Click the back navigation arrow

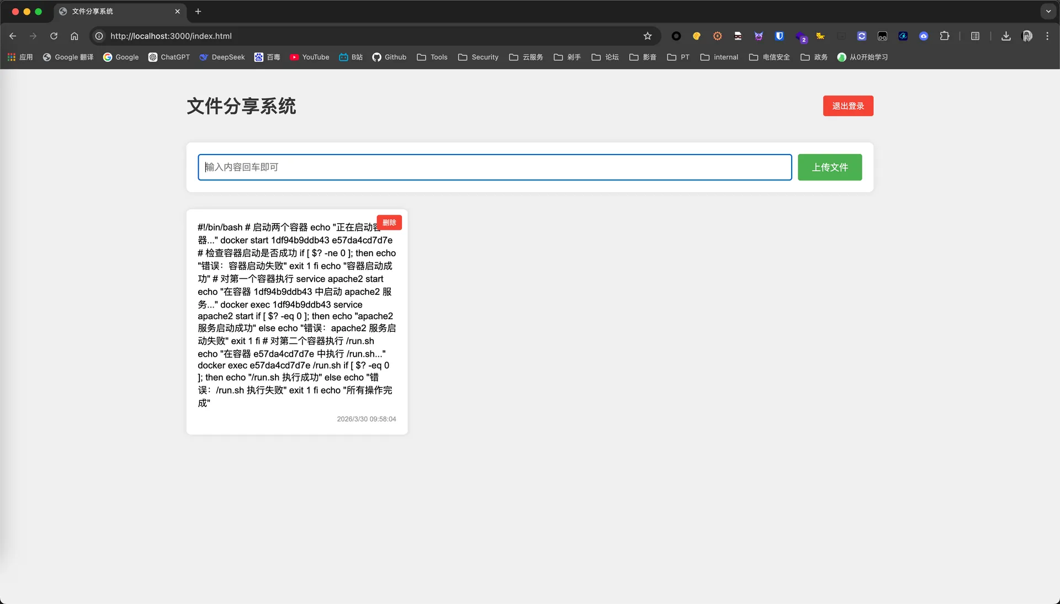click(13, 36)
